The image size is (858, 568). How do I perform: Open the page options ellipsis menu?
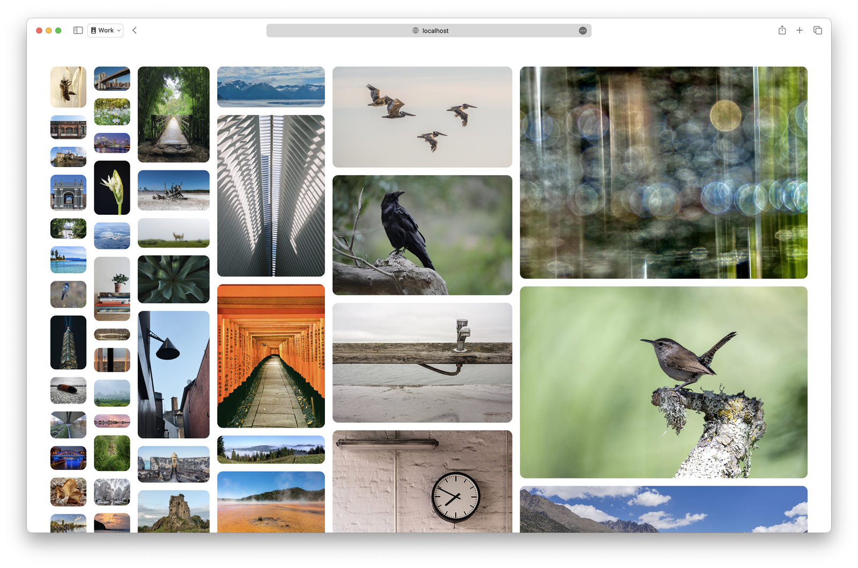[x=582, y=31]
